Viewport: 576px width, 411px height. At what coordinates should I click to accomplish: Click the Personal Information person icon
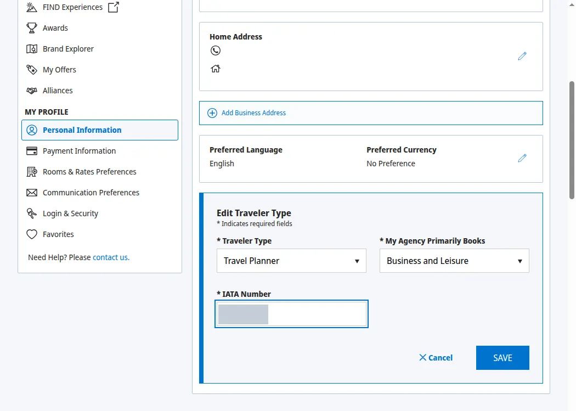pos(32,130)
